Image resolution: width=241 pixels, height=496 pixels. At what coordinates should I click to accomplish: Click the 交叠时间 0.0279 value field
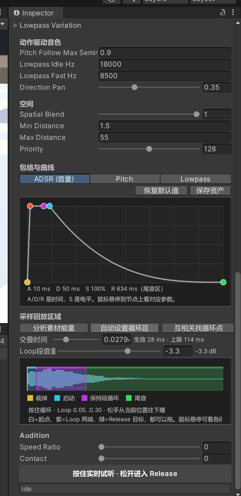tap(117, 340)
